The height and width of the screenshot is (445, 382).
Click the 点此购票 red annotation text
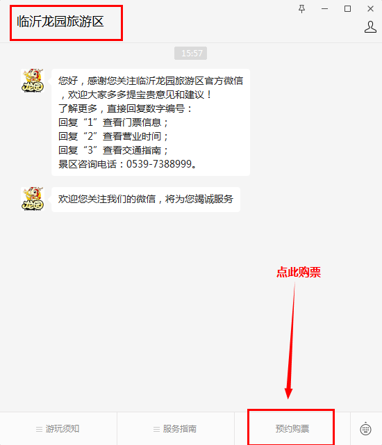pos(299,272)
